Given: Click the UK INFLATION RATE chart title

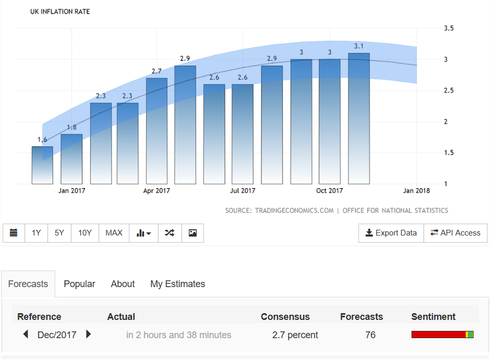Looking at the screenshot, I should (x=60, y=11).
